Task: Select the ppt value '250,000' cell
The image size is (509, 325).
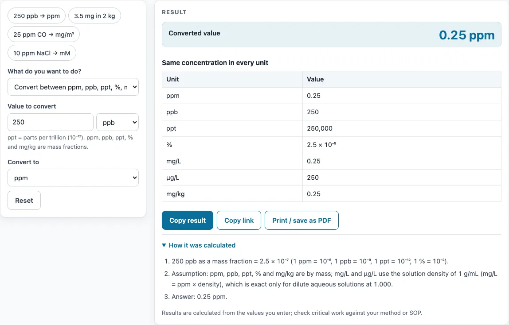Action: [402, 128]
